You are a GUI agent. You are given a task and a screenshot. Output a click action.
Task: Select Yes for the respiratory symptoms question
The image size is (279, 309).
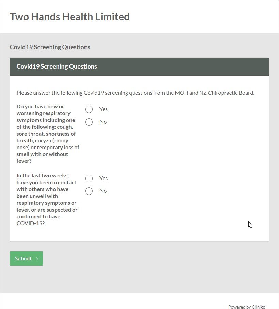pos(89,109)
